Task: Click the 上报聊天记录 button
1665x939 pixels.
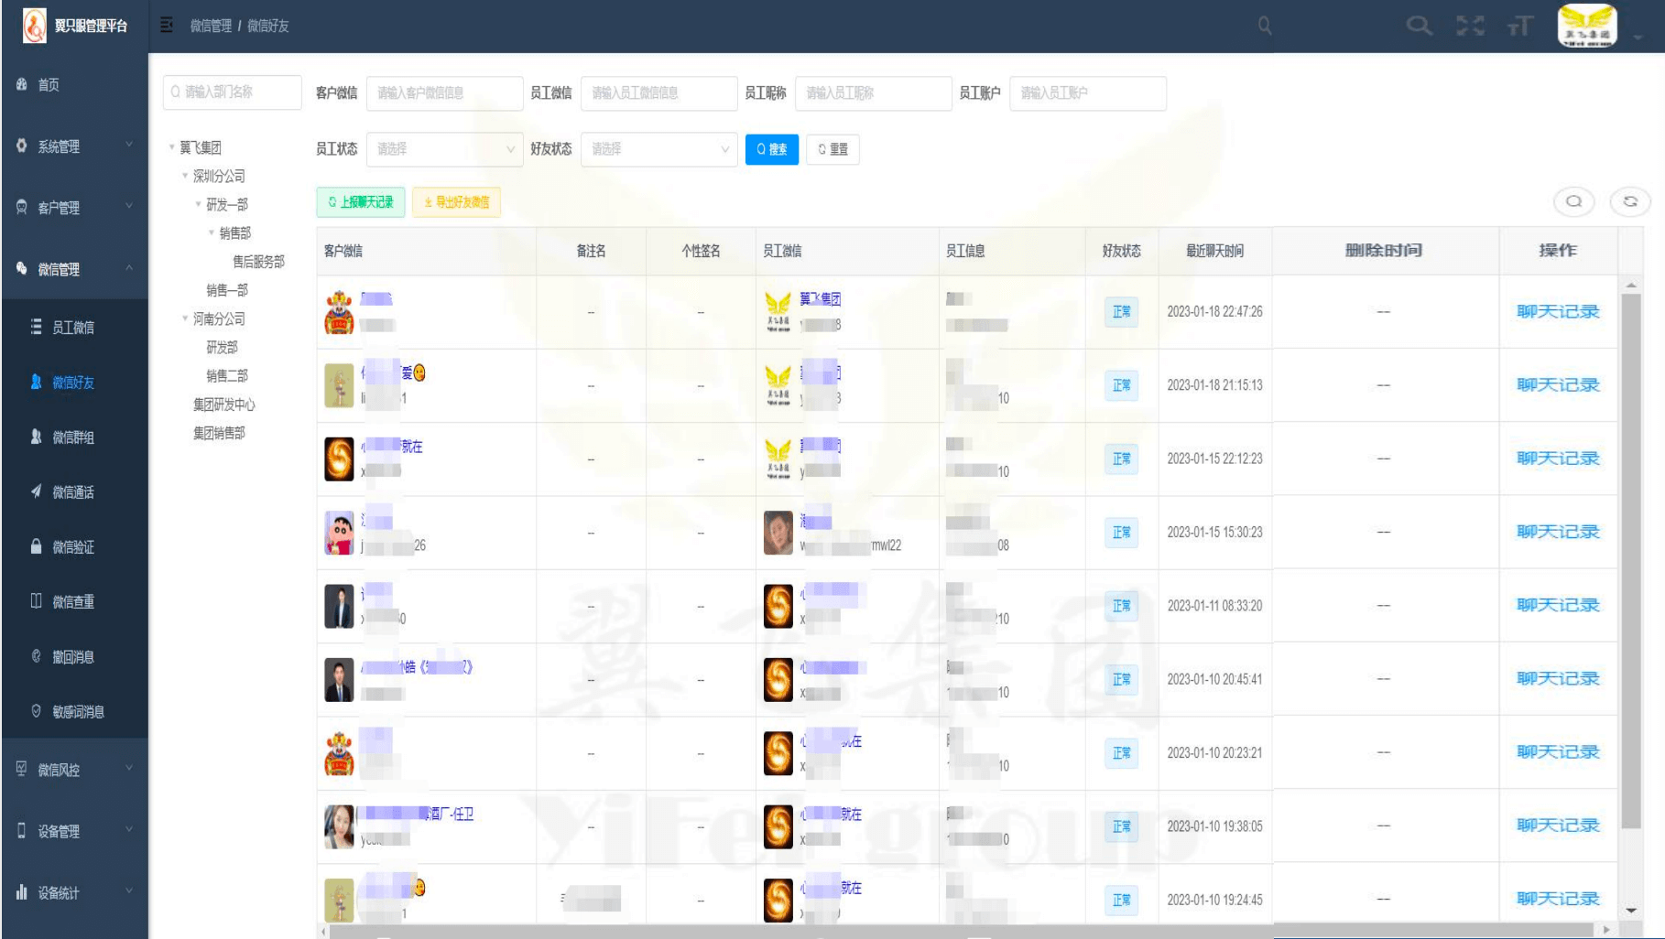Action: [361, 202]
